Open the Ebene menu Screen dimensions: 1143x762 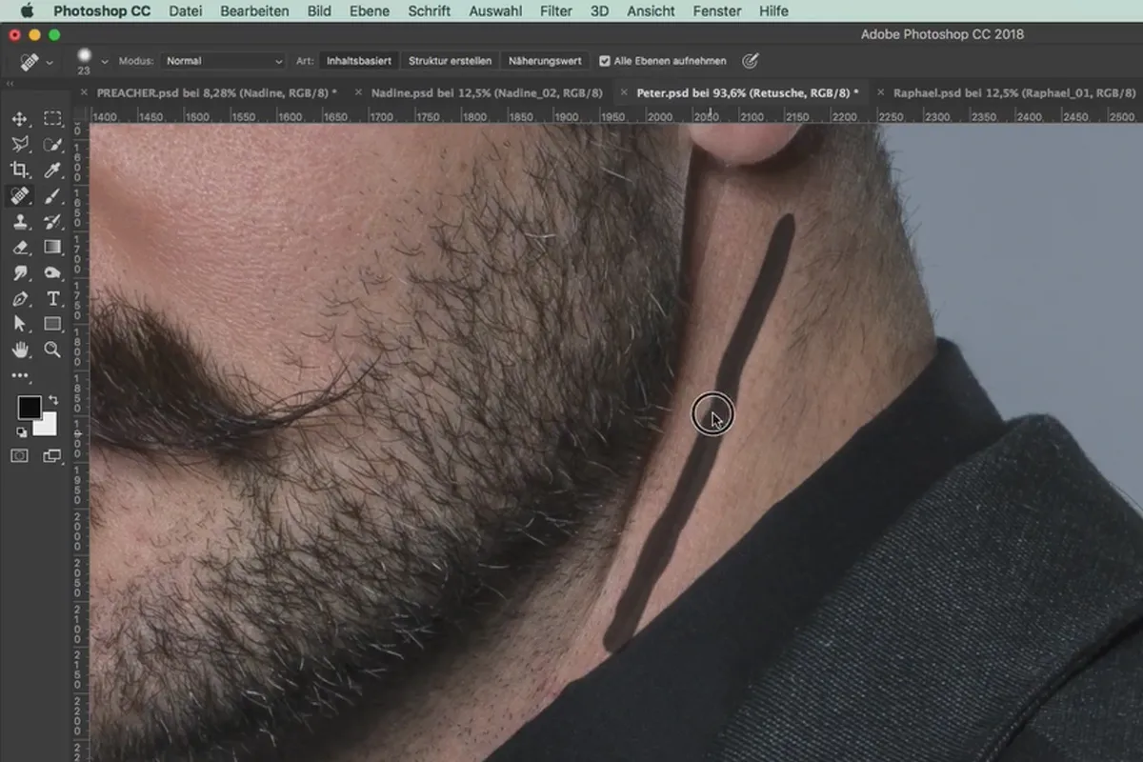370,11
